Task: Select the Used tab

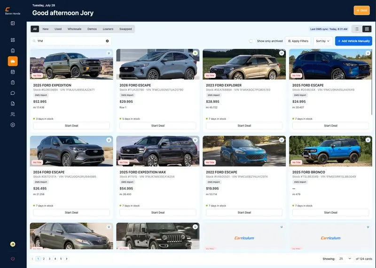Action: pyautogui.click(x=58, y=29)
